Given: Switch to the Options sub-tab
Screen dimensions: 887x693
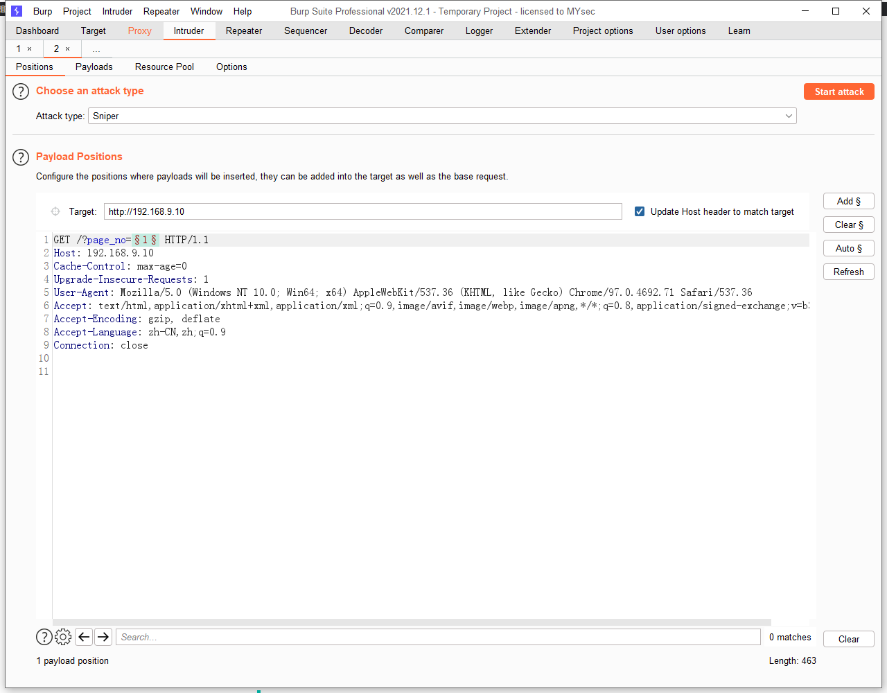Looking at the screenshot, I should pyautogui.click(x=231, y=67).
